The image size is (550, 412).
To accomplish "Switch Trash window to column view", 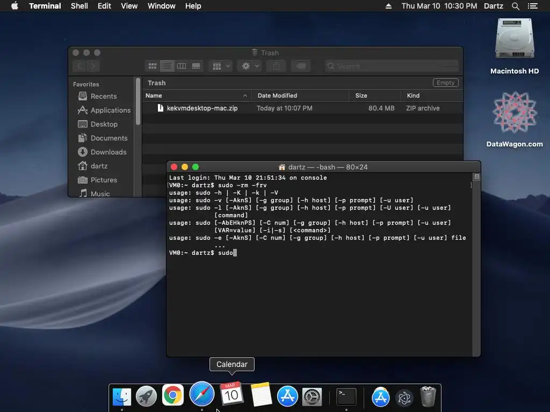I will click(182, 66).
